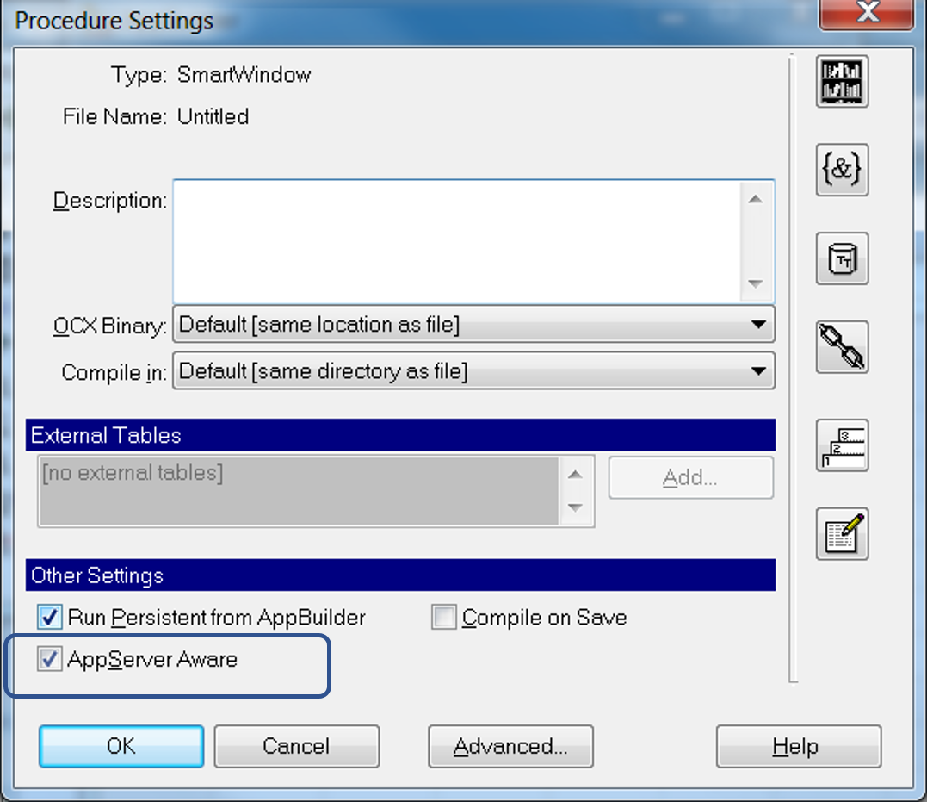The height and width of the screenshot is (802, 927).
Task: Click External Tables list scroll-up arrow
Action: pos(575,475)
